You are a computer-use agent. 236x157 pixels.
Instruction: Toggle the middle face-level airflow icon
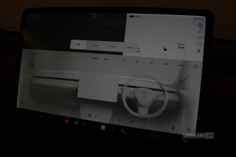[137, 61]
